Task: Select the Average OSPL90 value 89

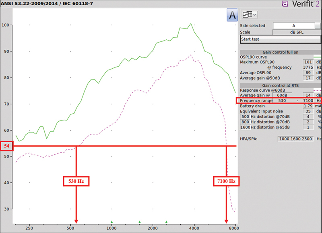Action: point(308,73)
